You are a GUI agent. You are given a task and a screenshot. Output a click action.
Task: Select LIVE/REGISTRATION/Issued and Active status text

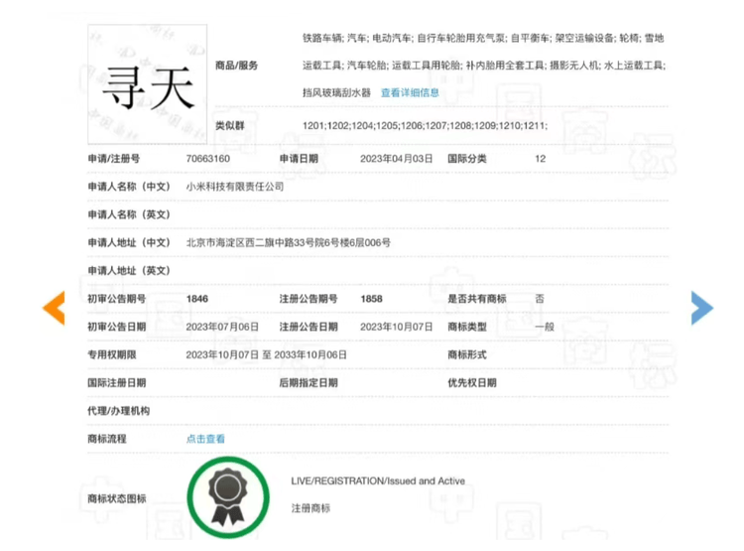[x=378, y=482]
